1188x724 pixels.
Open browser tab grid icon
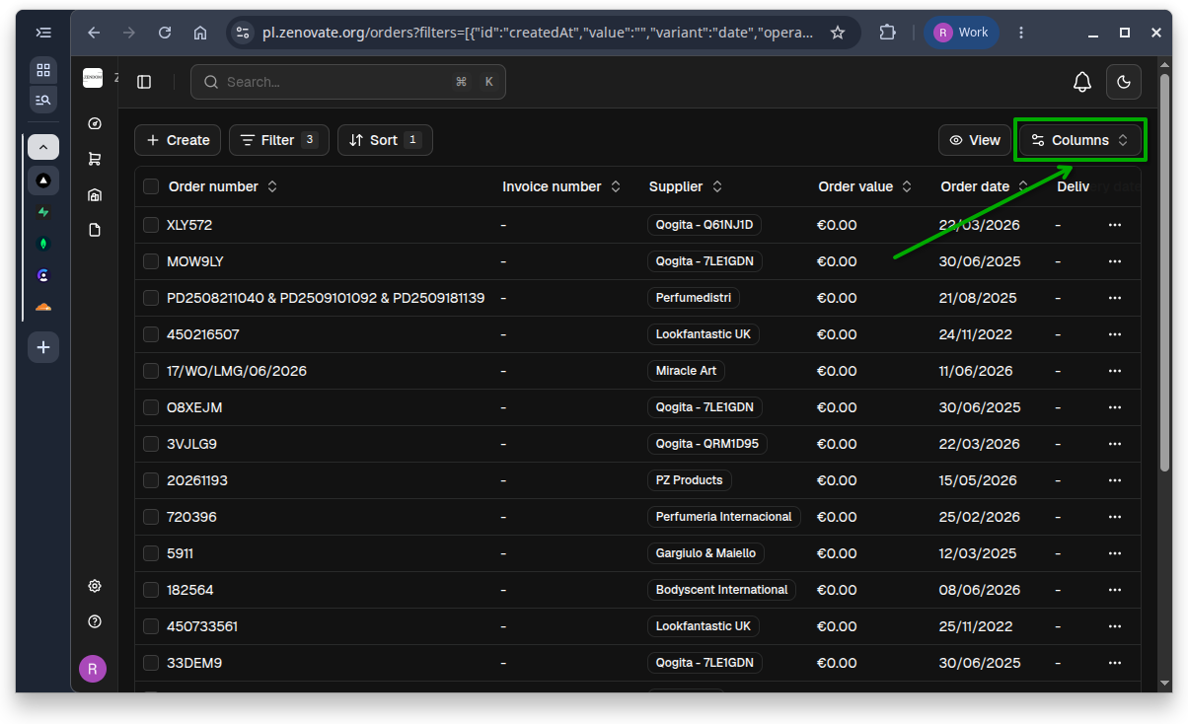(43, 70)
